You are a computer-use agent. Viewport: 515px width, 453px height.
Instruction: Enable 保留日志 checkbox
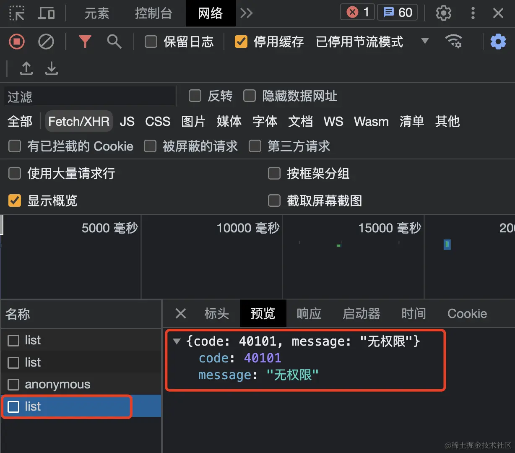click(x=151, y=42)
